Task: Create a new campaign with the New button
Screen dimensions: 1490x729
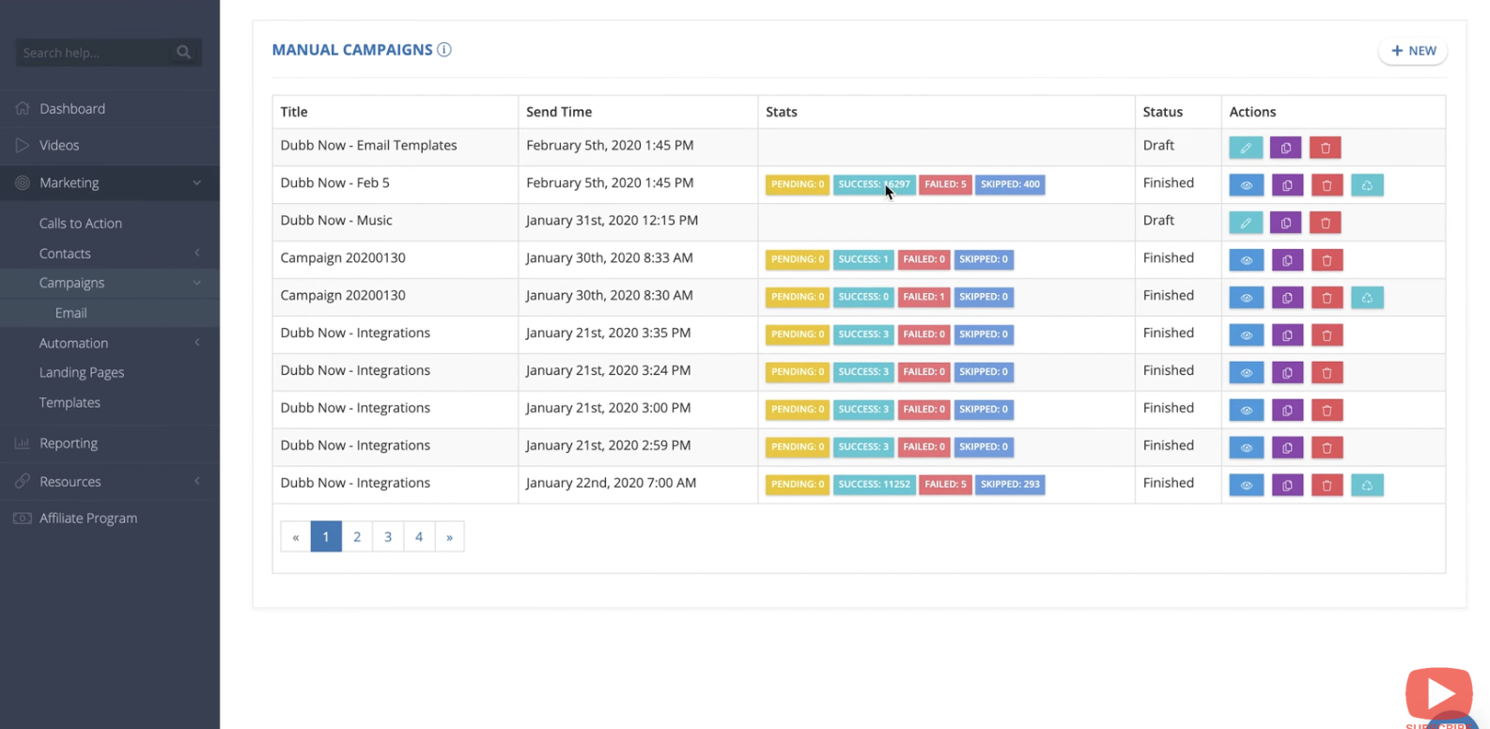Action: point(1413,51)
